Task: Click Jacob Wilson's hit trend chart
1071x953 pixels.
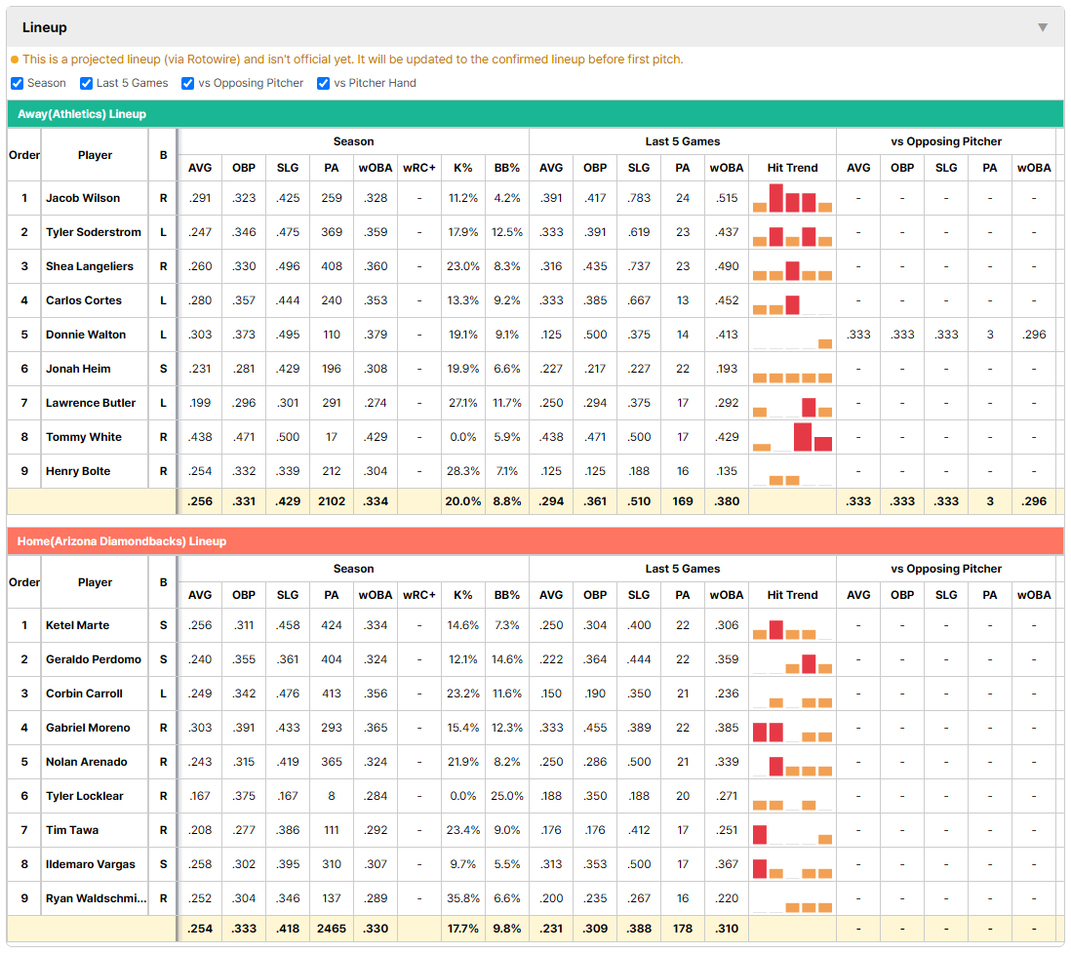Action: point(792,198)
